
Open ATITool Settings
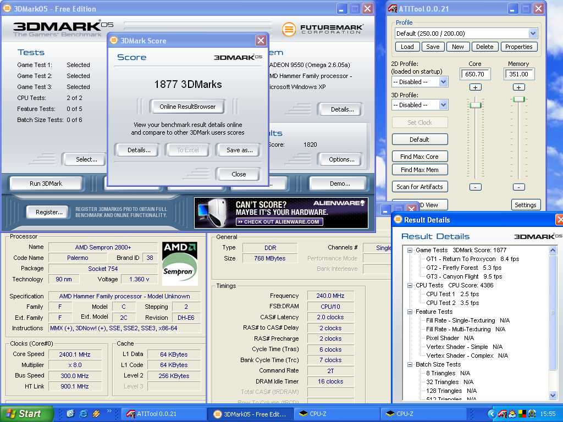[x=526, y=205]
